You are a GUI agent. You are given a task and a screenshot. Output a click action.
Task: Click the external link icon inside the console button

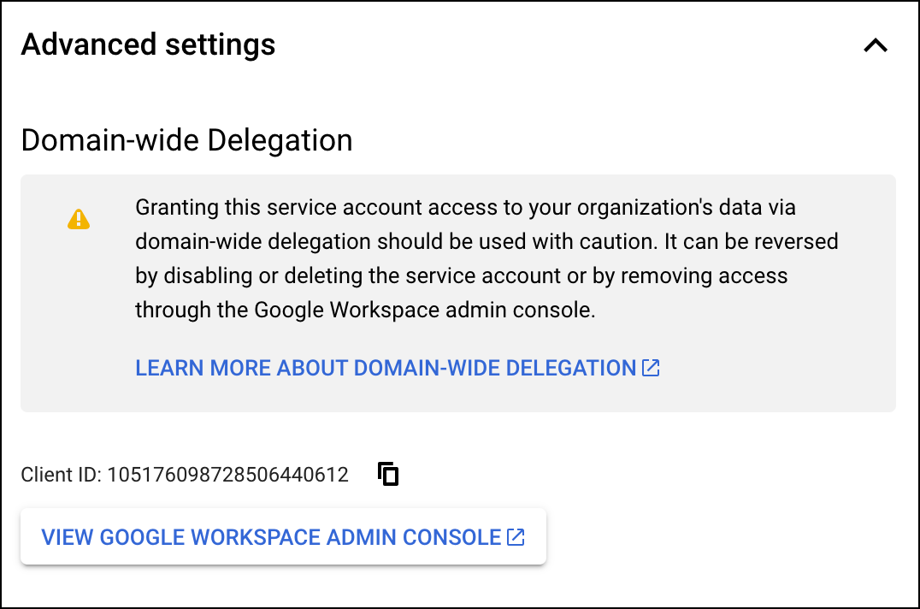tap(515, 536)
